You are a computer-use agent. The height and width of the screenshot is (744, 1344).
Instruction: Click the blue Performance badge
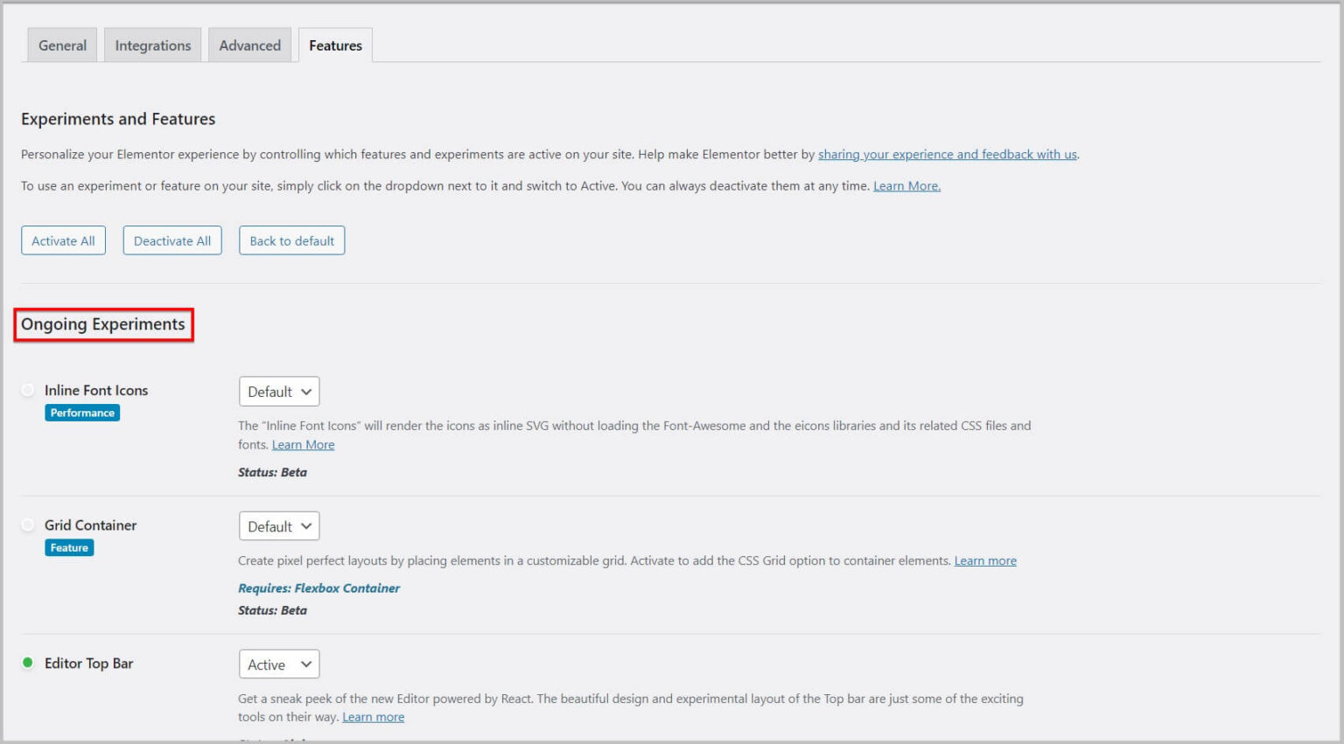82,413
